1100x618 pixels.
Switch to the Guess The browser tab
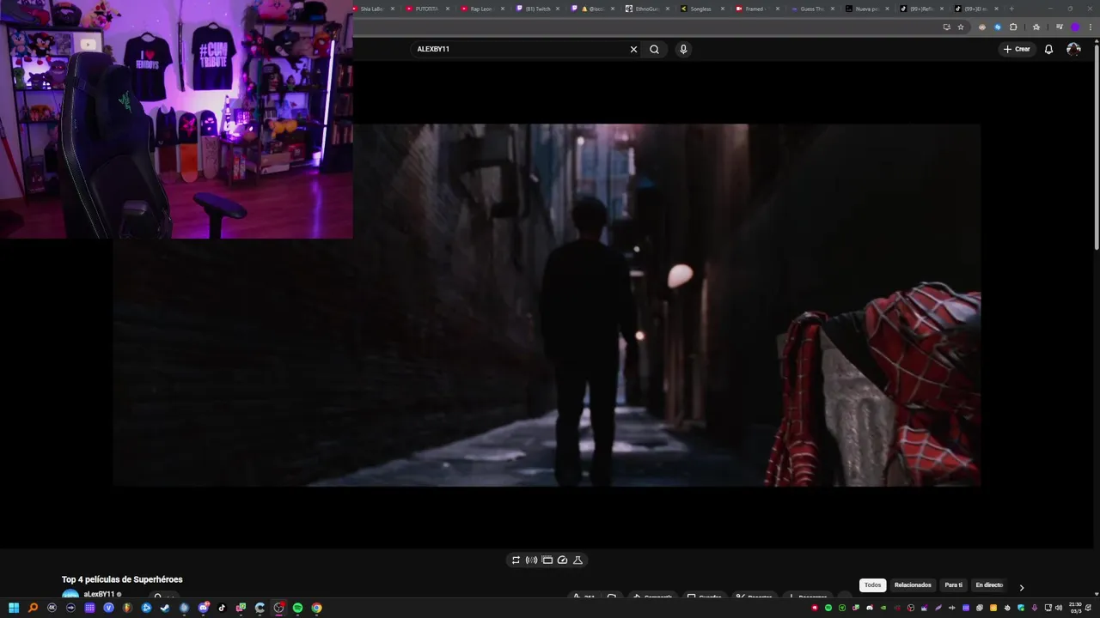(810, 9)
